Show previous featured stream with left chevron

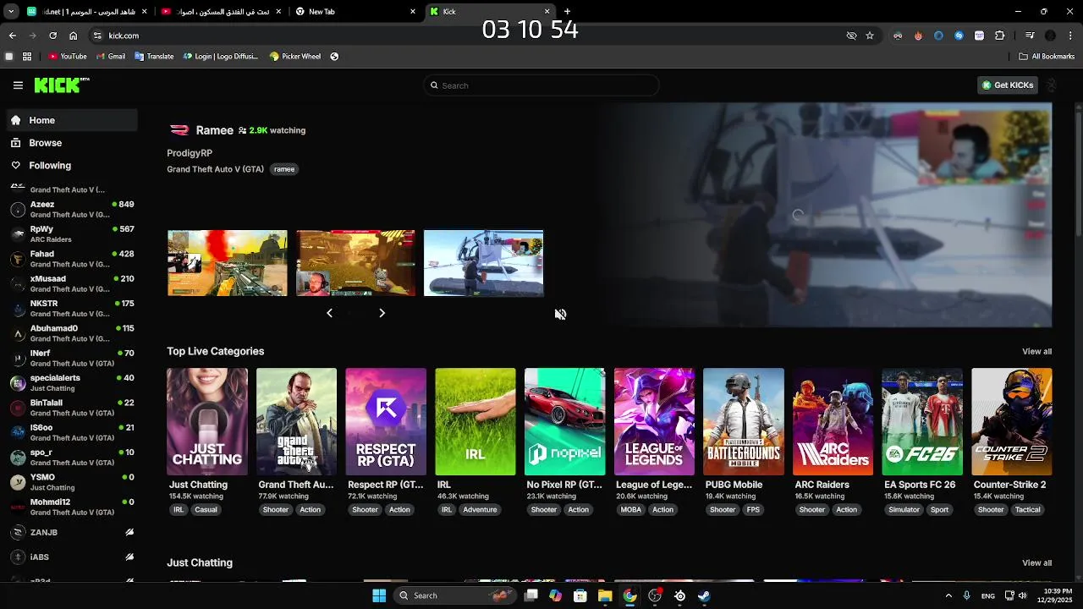pos(329,313)
